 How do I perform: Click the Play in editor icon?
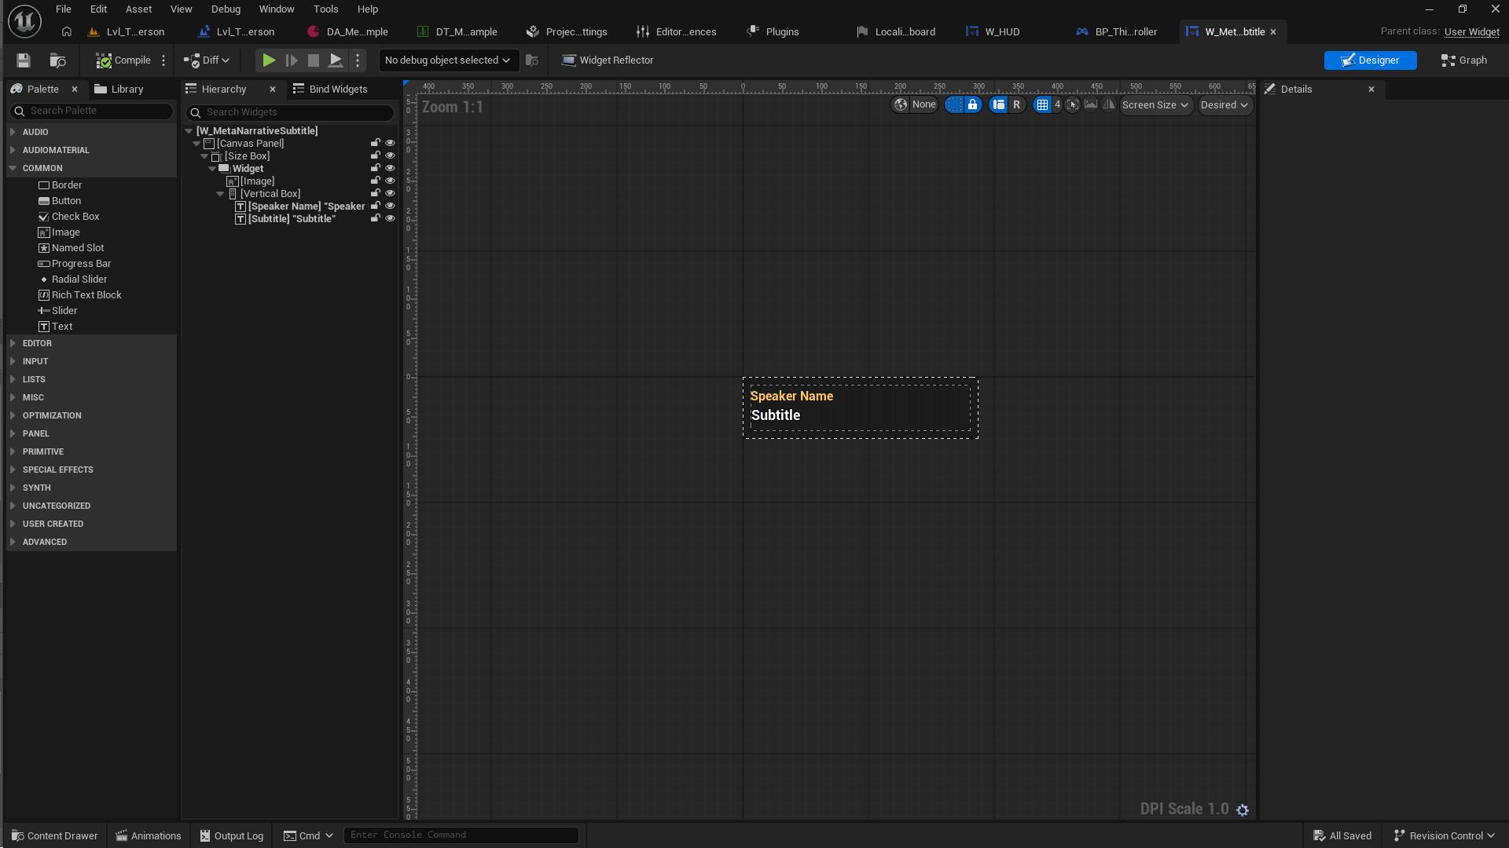268,60
